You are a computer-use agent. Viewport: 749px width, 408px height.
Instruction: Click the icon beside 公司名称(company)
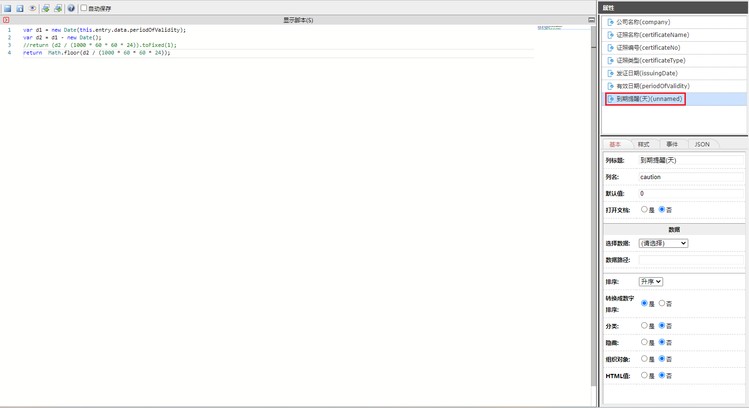coord(611,22)
